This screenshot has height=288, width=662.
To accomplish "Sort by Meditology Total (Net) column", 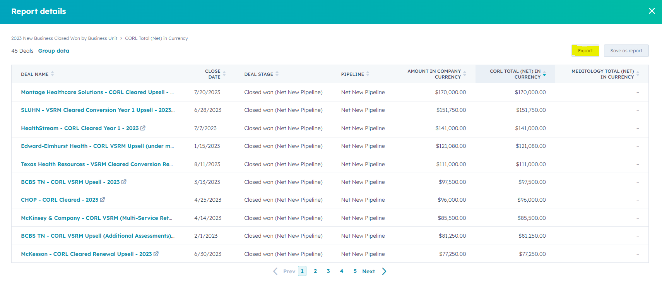I will click(638, 74).
